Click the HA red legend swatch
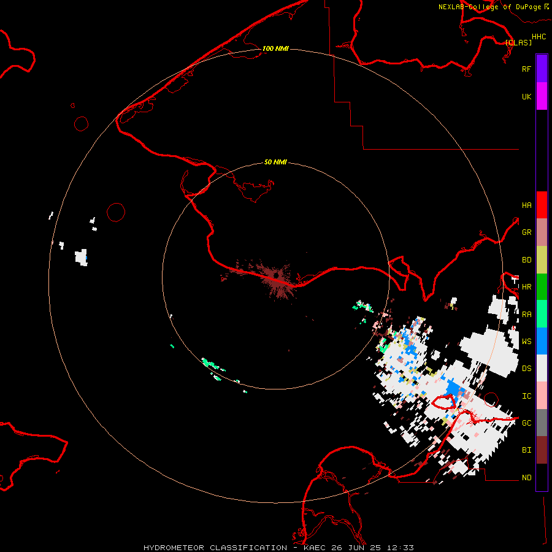The image size is (552, 552). point(542,205)
